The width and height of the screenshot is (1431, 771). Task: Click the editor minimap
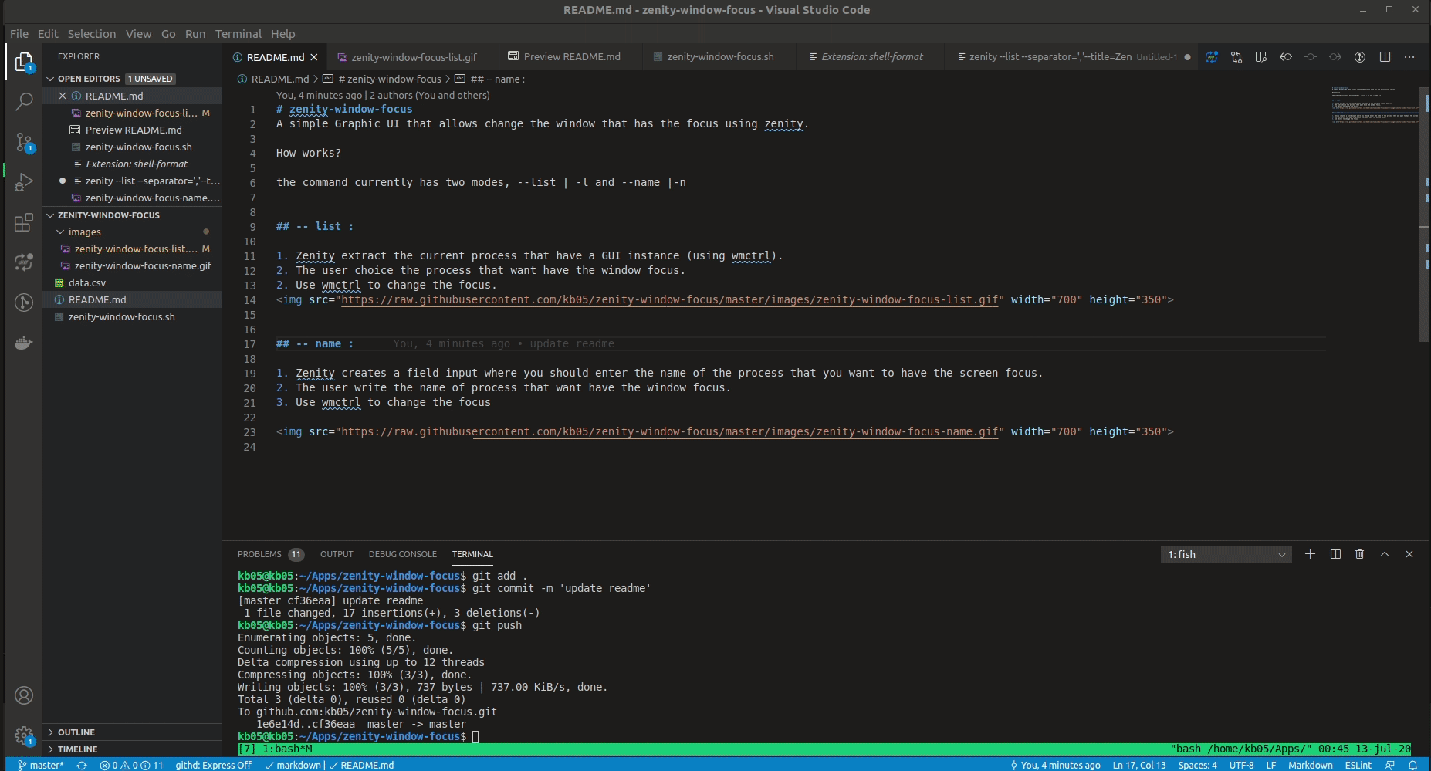[1375, 105]
